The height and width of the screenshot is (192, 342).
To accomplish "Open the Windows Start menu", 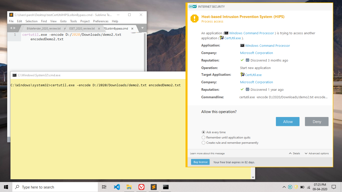I will (x=6, y=187).
